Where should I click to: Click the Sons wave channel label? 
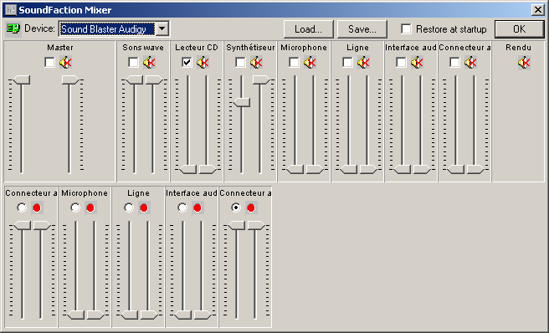[143, 47]
